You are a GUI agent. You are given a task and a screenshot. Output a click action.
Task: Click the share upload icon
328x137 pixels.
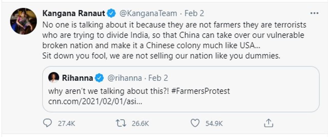(x=268, y=123)
